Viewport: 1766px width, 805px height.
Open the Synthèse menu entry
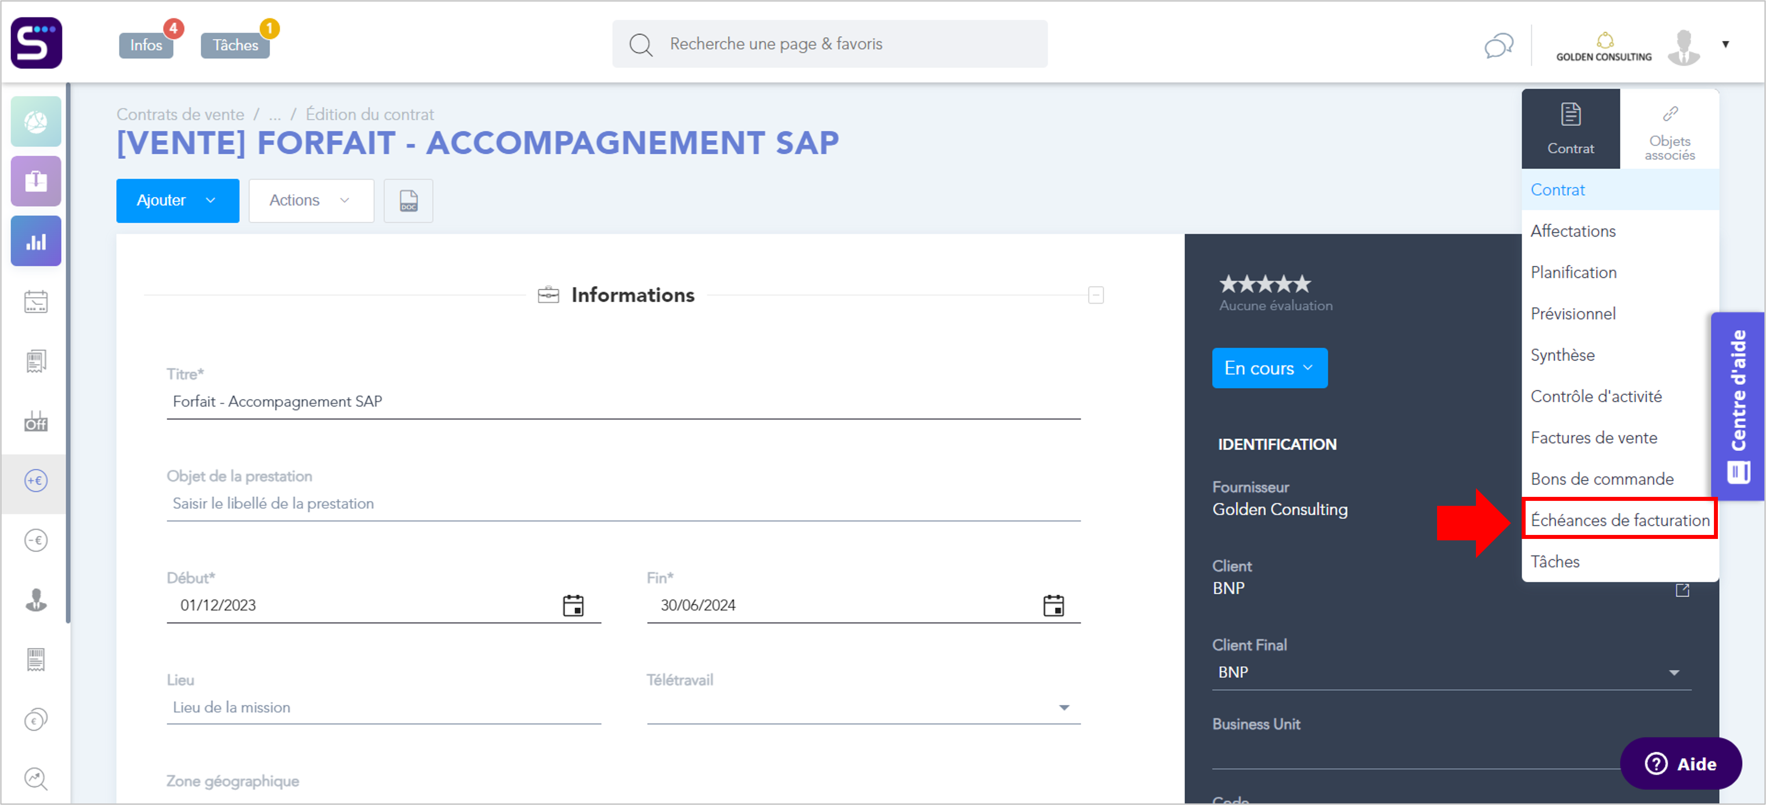tap(1620, 355)
